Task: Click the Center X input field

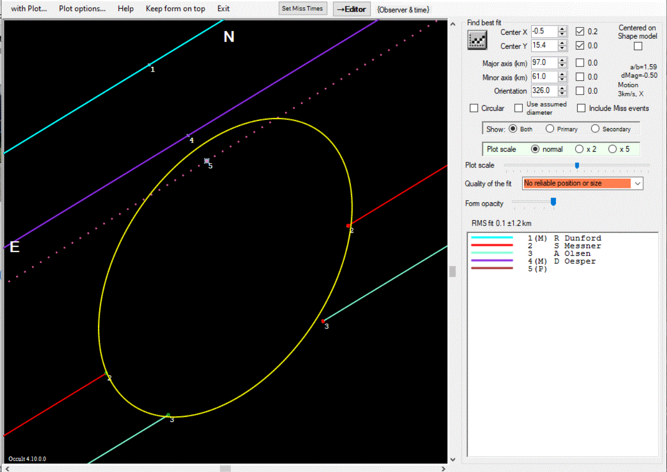Action: [544, 32]
